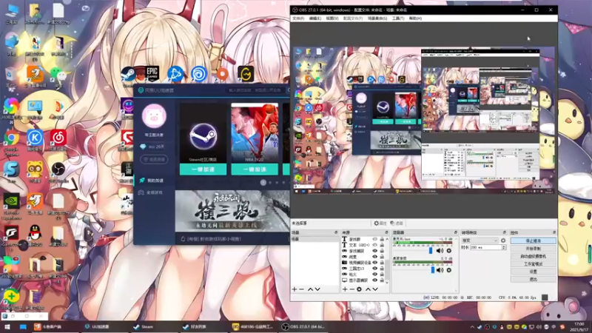
Task: Open the Origin desktop shortcut
Action: 223,74
